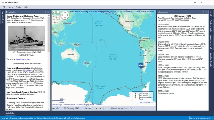
Task: Close the Information panel
Action: tap(207, 12)
